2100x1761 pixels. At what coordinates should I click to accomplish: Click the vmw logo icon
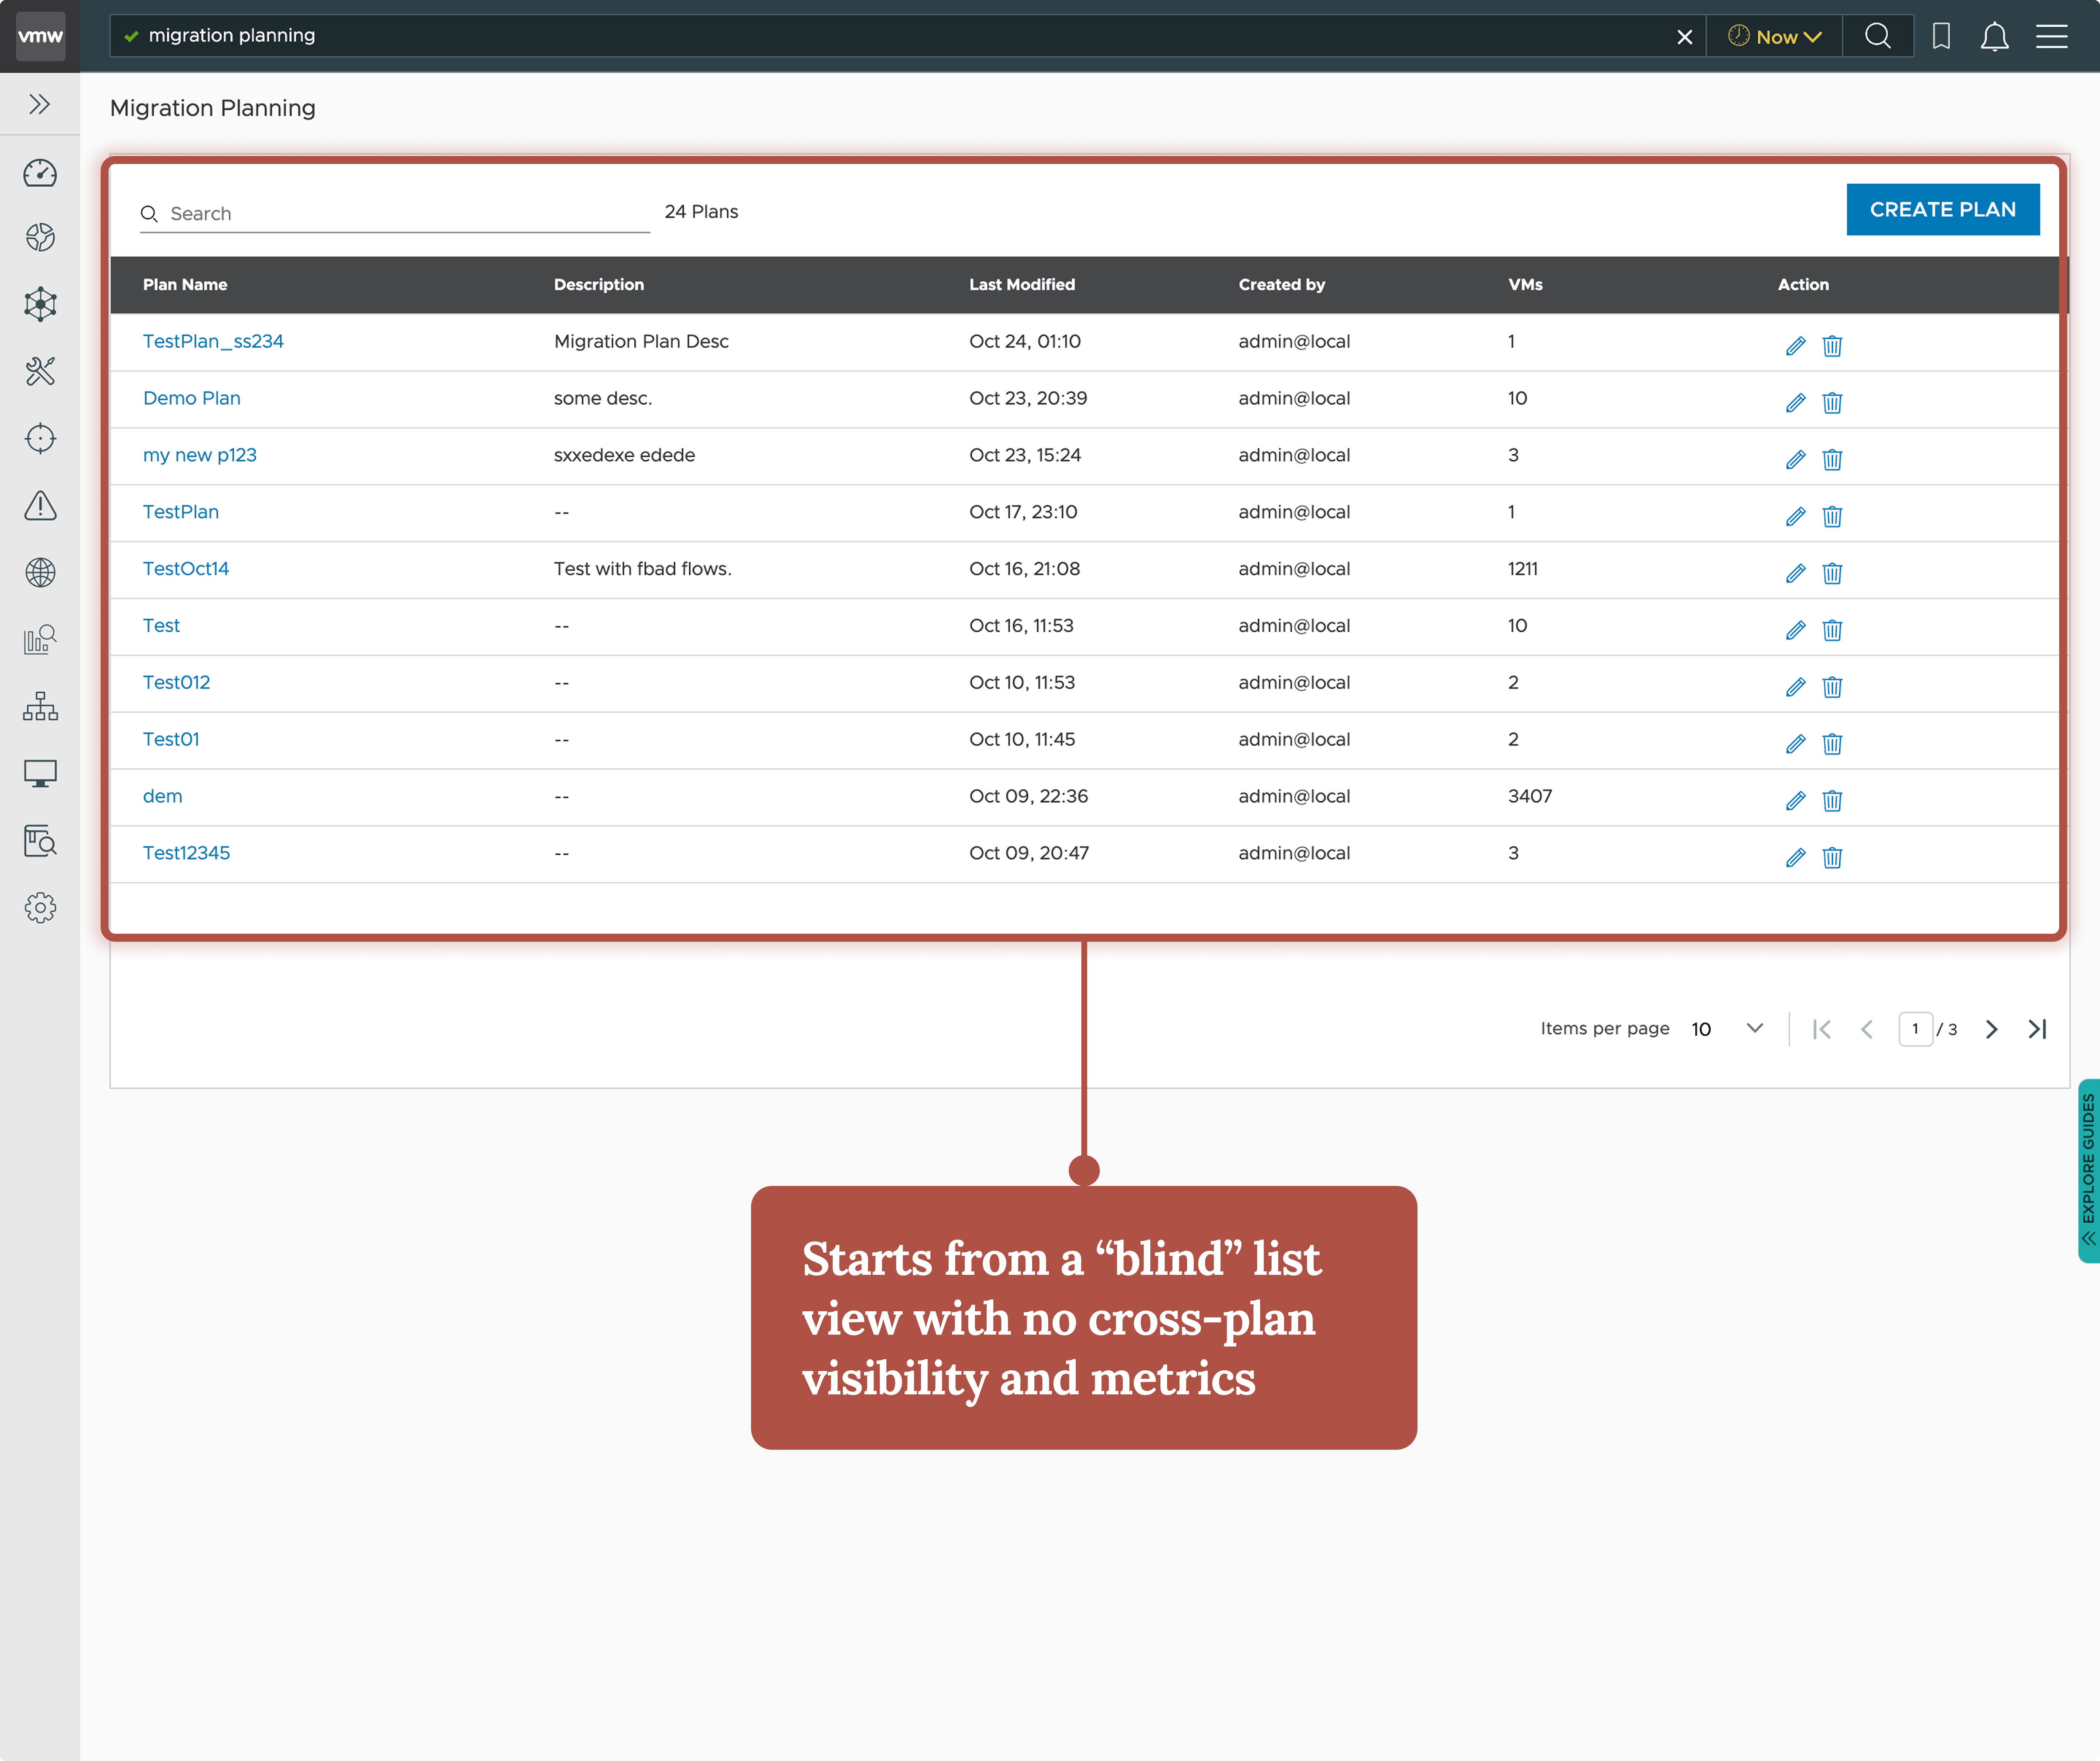pyautogui.click(x=40, y=36)
